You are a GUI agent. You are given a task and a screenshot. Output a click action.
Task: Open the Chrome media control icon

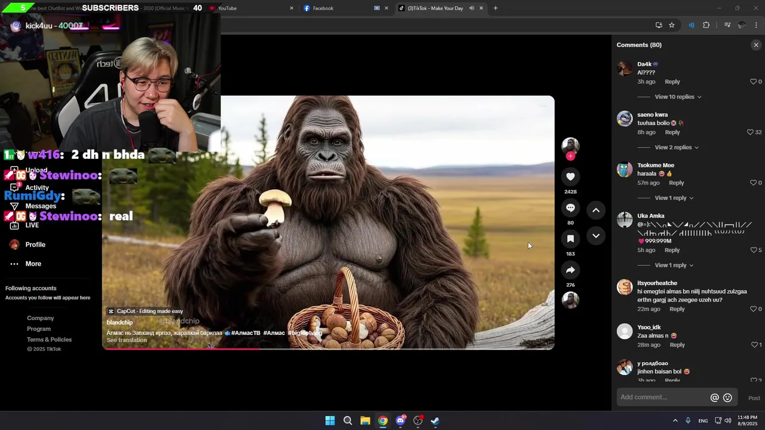pyautogui.click(x=727, y=25)
